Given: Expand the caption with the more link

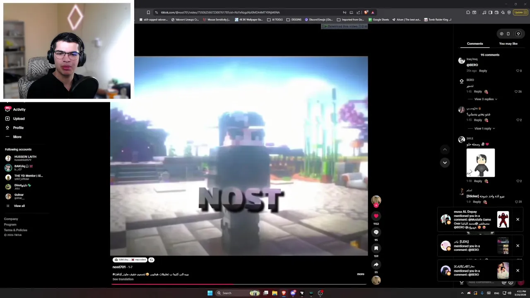Looking at the screenshot, I should point(361,274).
